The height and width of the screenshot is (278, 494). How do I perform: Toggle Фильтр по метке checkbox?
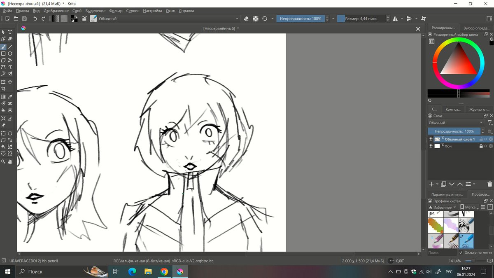[x=461, y=252]
